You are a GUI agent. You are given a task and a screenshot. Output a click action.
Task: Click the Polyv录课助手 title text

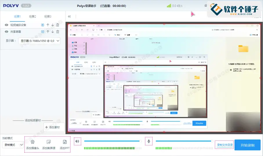pos(87,6)
